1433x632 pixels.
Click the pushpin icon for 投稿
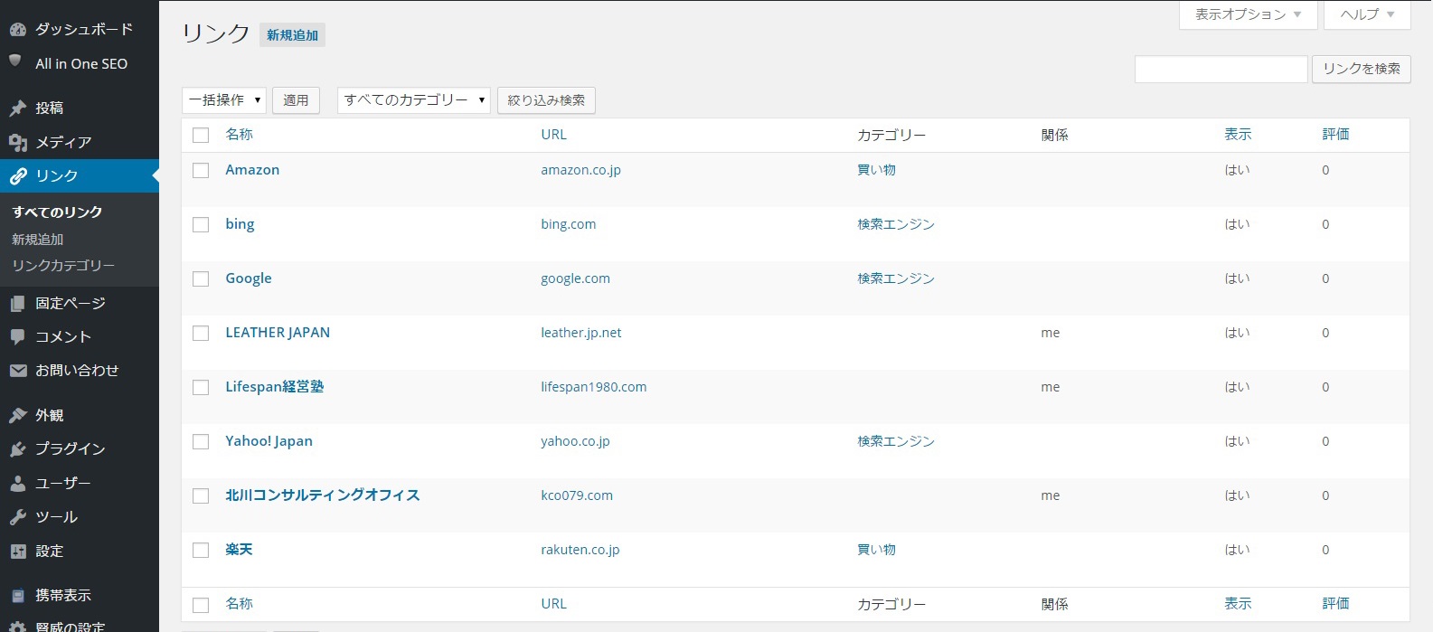point(17,108)
